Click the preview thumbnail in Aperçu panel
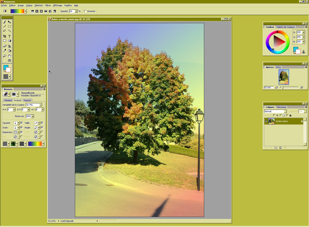 click(x=284, y=77)
